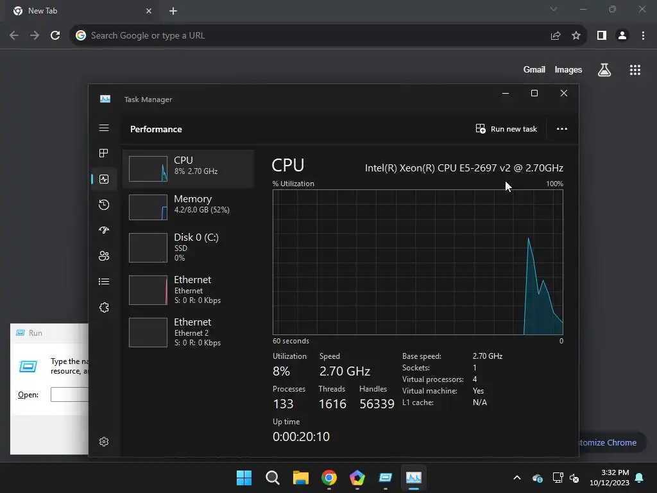Switch to Chrome from taskbar
This screenshot has width=657, height=493.
click(329, 478)
